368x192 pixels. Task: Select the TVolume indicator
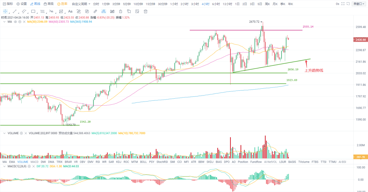(x=304, y=162)
